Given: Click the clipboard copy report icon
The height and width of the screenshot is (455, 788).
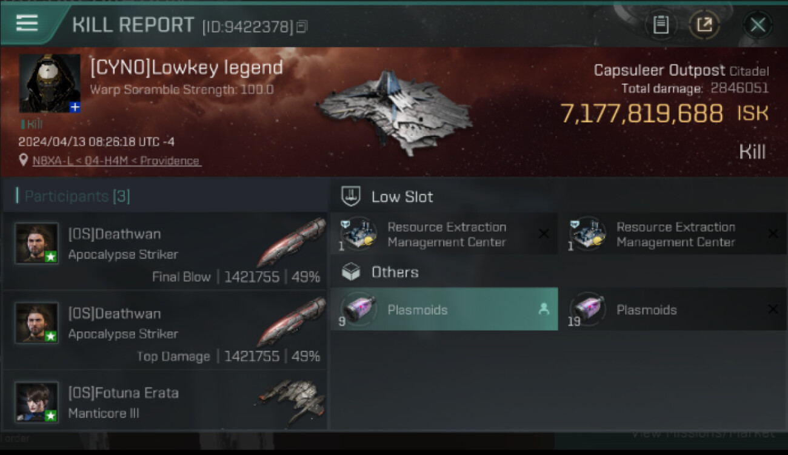Looking at the screenshot, I should [x=661, y=25].
